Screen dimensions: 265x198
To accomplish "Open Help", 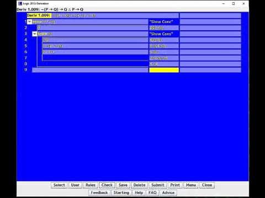I will tap(139, 193).
